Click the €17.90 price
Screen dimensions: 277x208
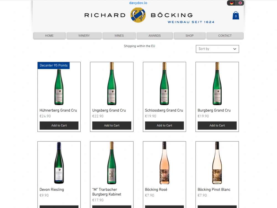[98, 200]
